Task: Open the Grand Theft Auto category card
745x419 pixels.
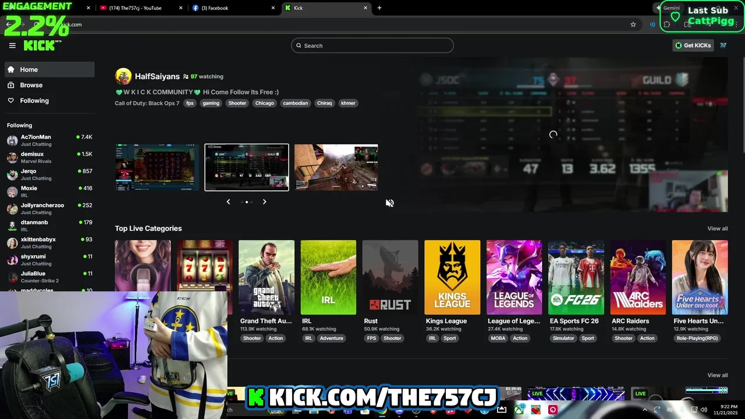Action: (x=267, y=278)
